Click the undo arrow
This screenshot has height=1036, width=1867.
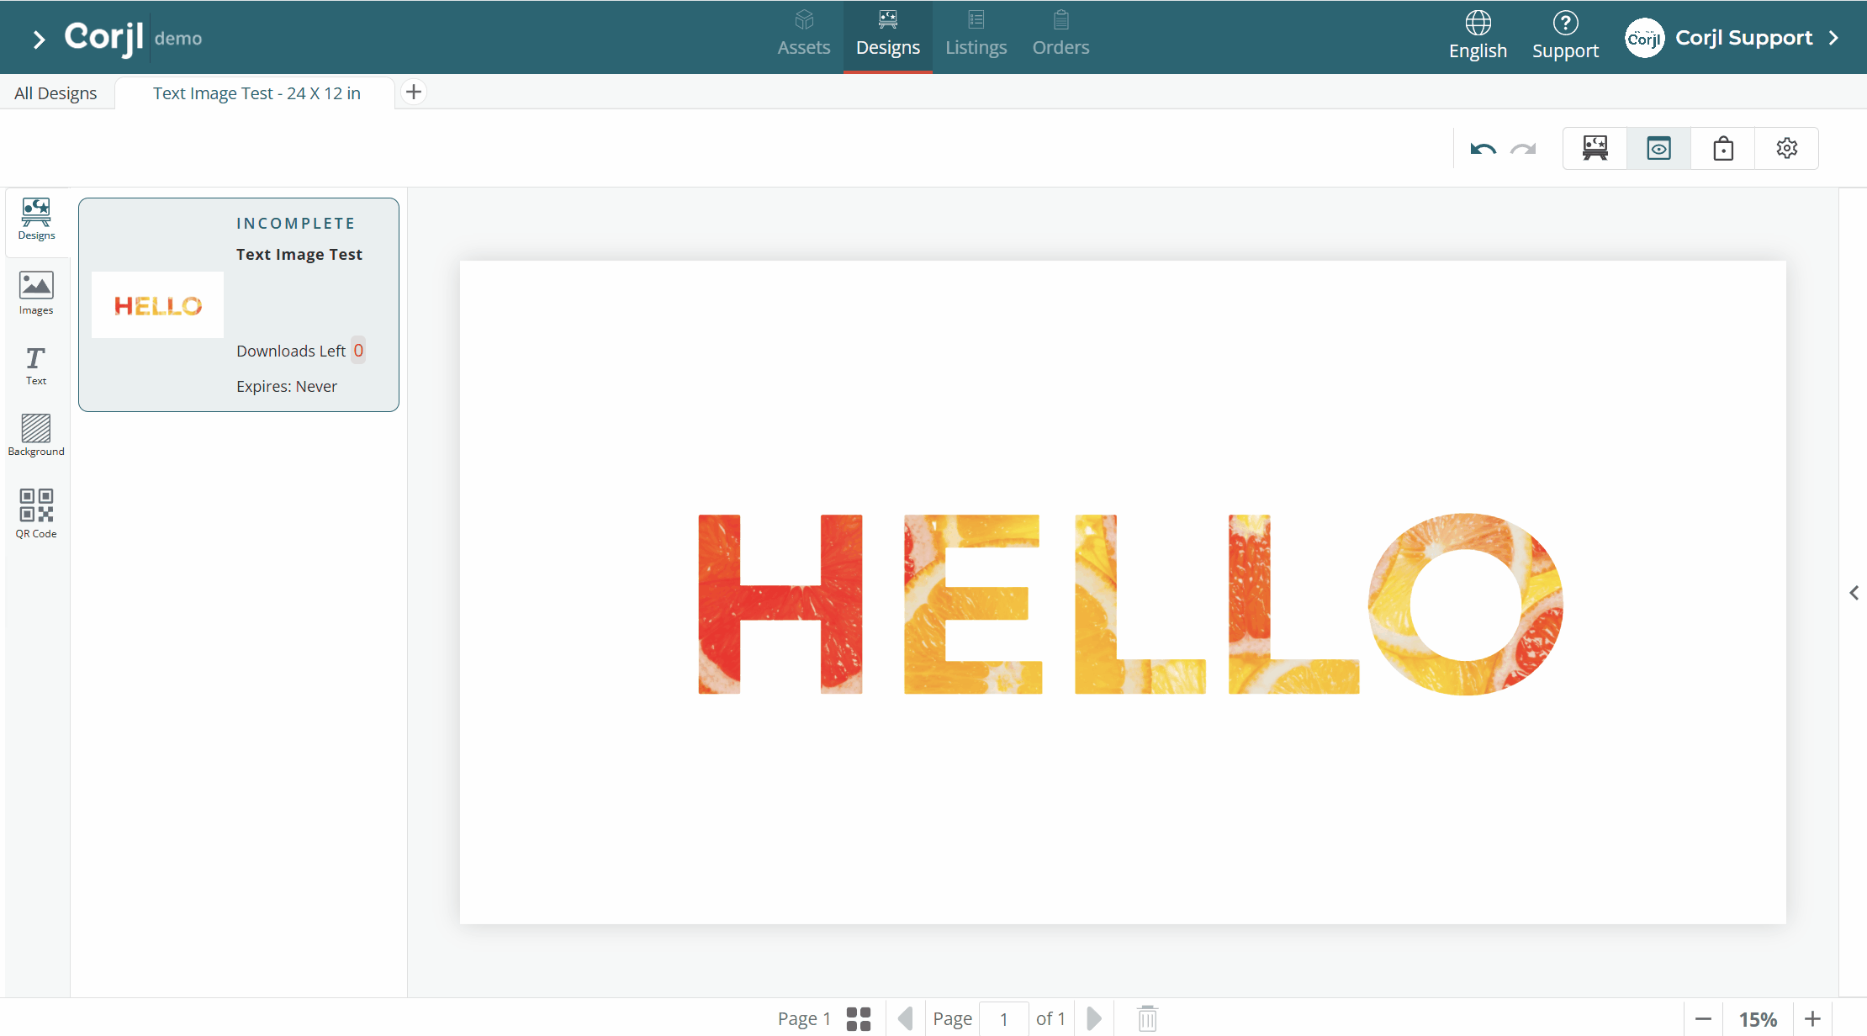1483,149
